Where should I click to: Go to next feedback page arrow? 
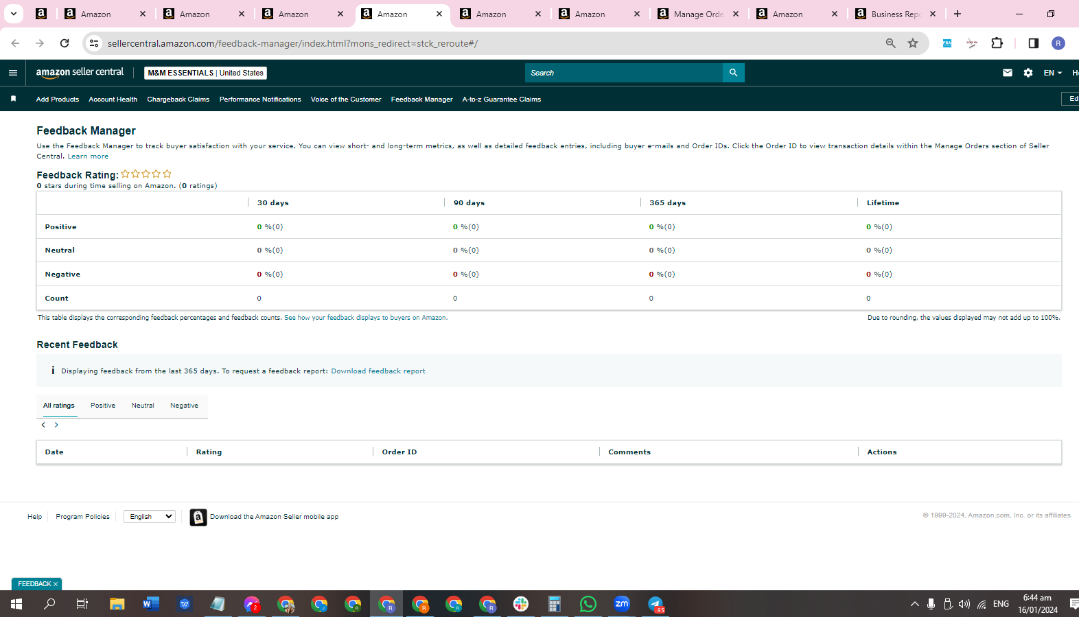[x=56, y=425]
